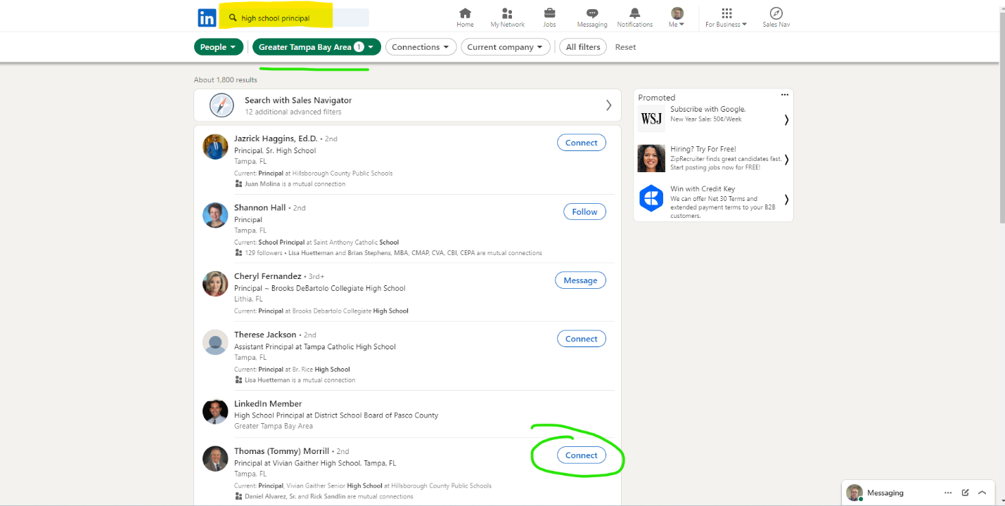Message Cheryl Fernandez

tap(580, 280)
